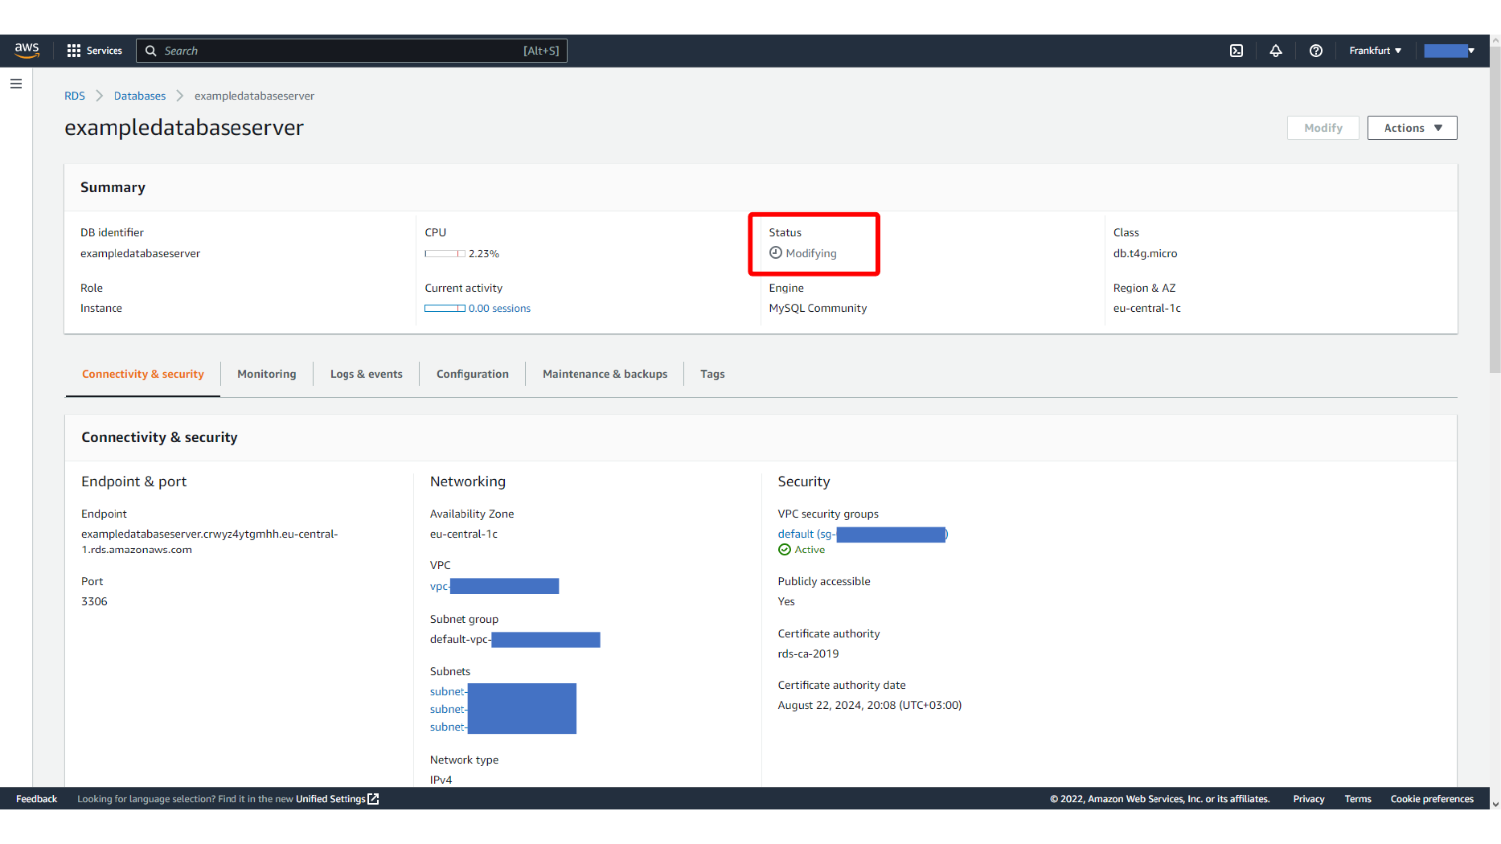1501x844 pixels.
Task: Open the CloudShell terminal icon
Action: 1236,51
